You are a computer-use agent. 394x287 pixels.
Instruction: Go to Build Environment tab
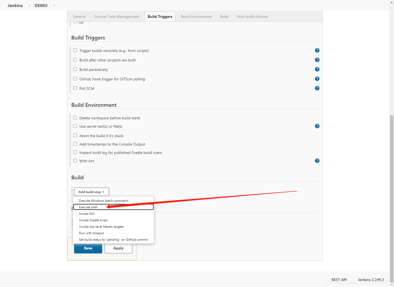(196, 17)
